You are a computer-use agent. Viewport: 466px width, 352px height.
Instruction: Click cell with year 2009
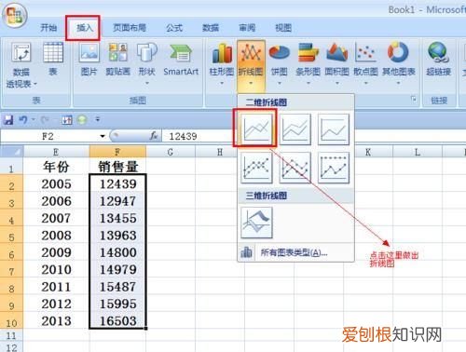pos(56,252)
